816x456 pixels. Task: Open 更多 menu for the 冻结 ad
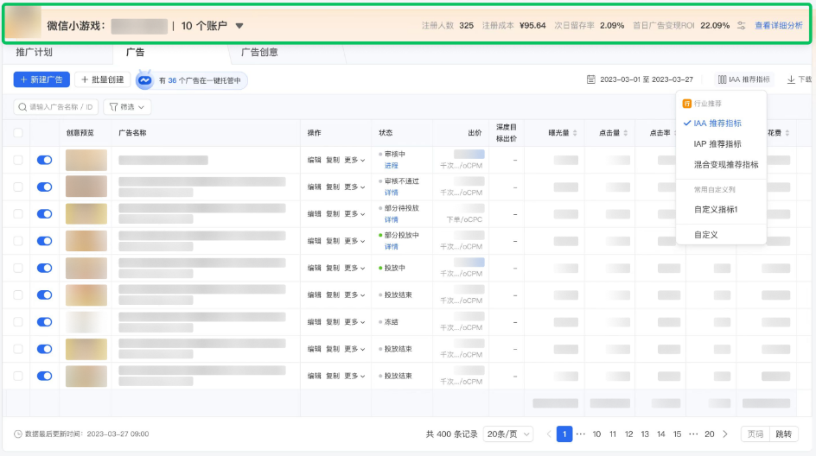pos(354,322)
